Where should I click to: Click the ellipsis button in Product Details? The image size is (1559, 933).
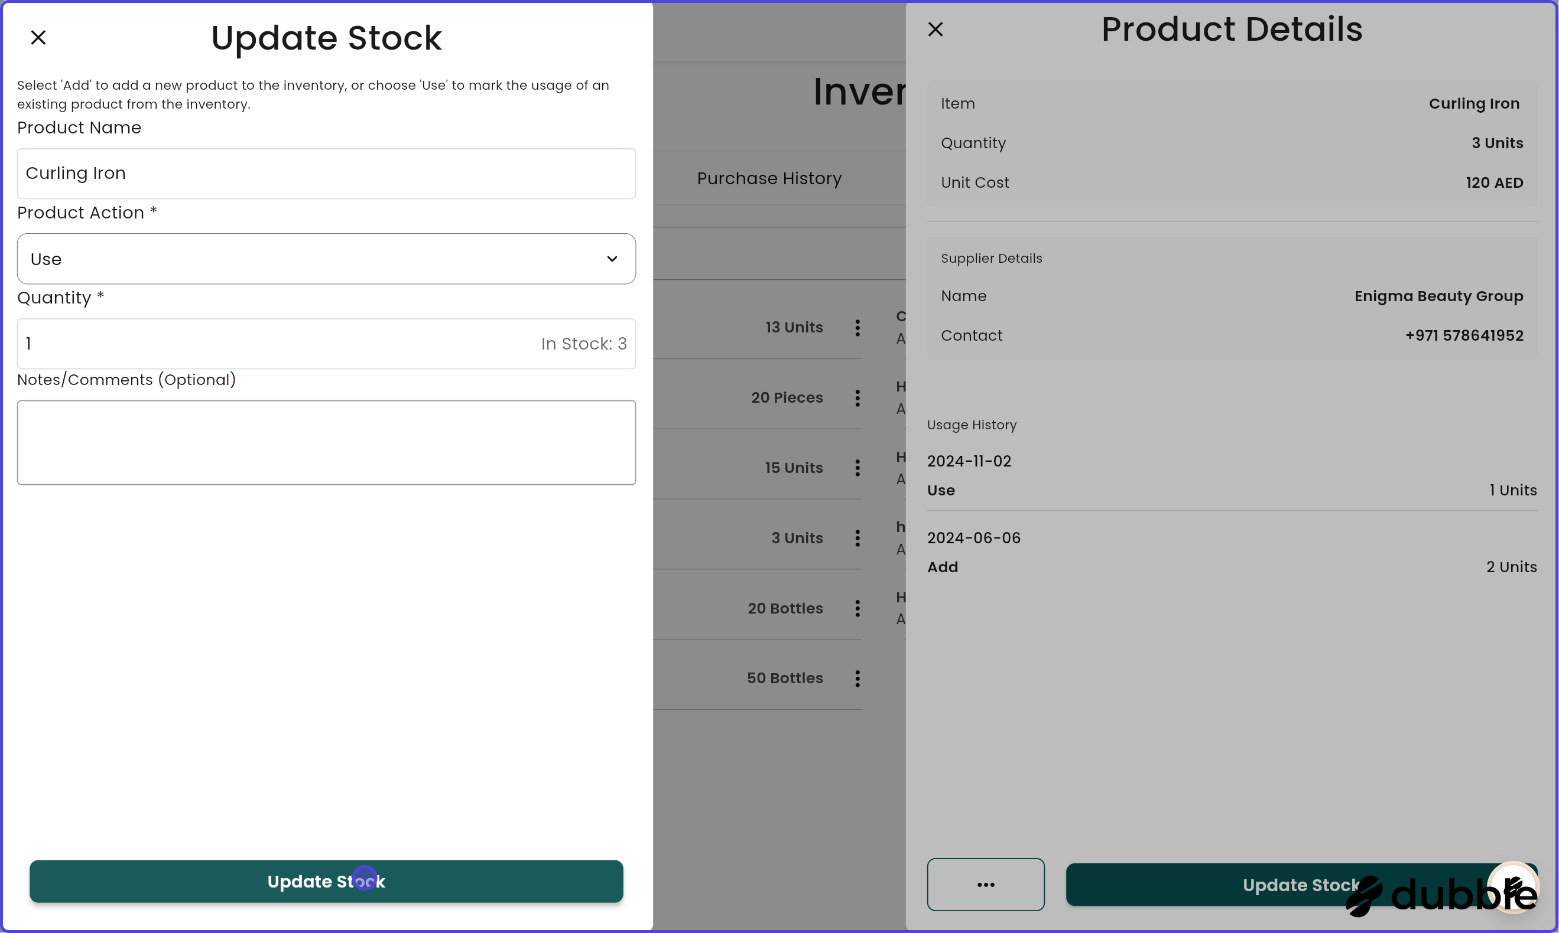tap(985, 884)
